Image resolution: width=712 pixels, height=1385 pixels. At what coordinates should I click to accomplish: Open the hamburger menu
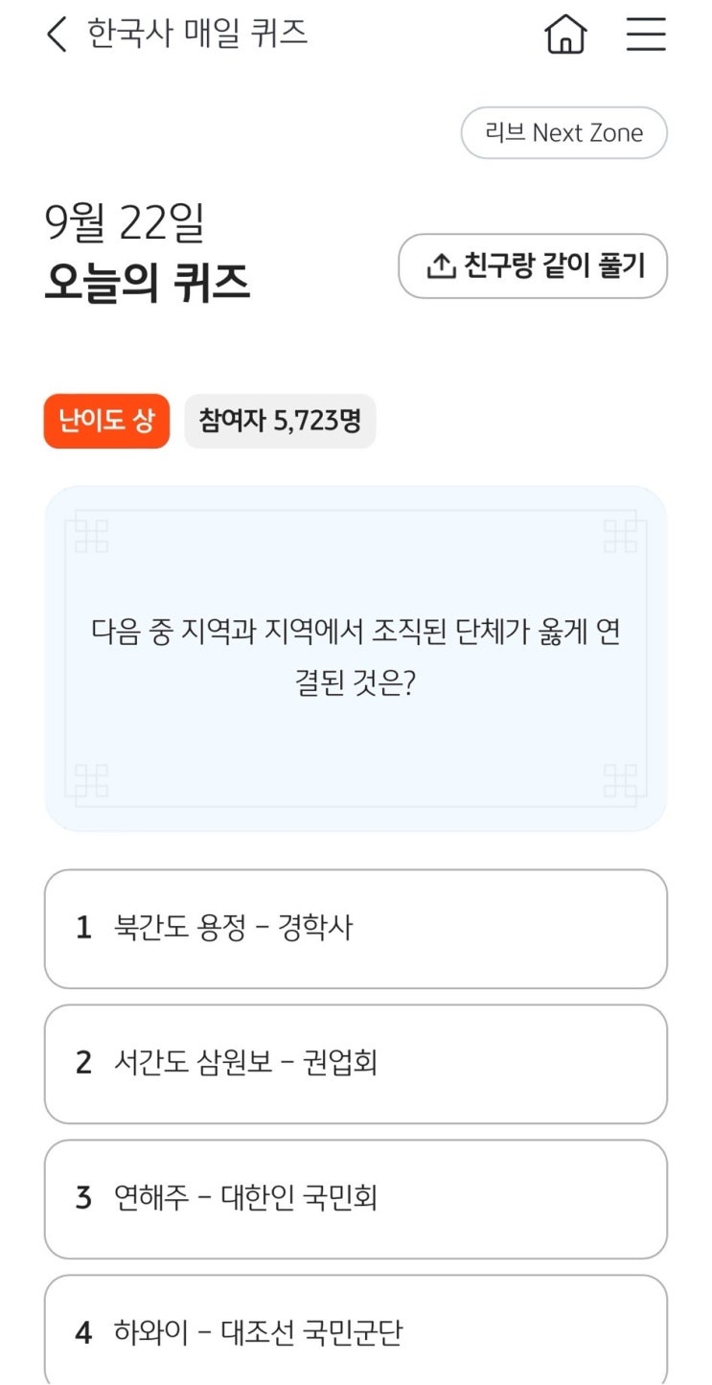pyautogui.click(x=646, y=35)
